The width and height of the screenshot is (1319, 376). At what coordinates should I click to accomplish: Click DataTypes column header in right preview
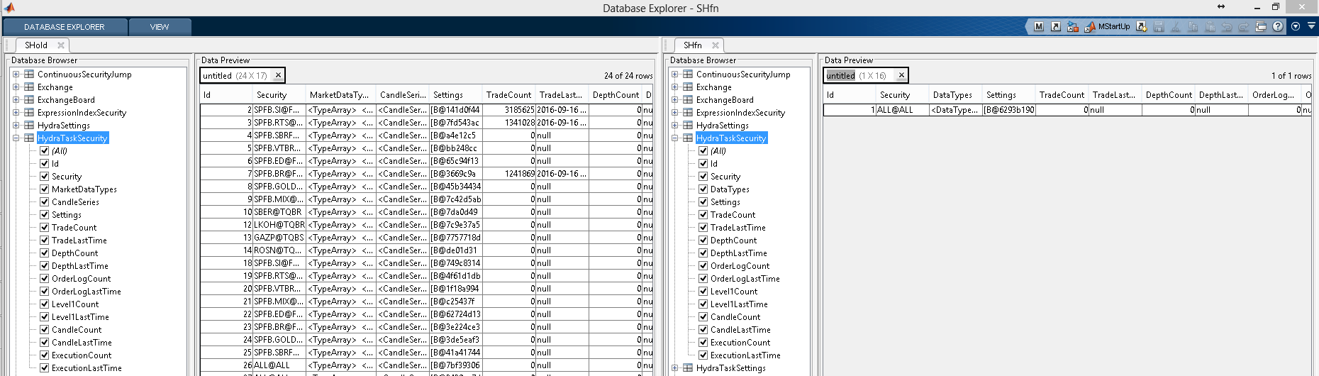pos(956,94)
